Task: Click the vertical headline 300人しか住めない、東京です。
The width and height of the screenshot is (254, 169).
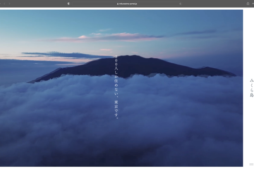Action: (116, 87)
